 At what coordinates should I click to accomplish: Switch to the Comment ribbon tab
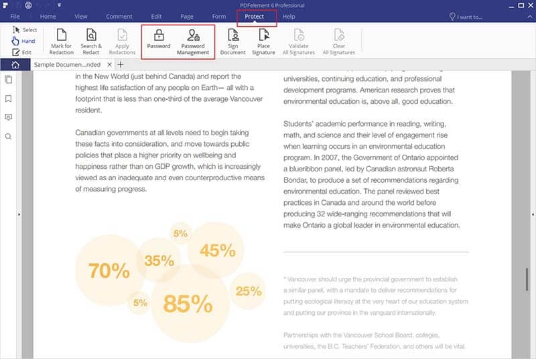pos(119,16)
